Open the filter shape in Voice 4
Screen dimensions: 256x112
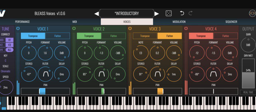(x=213, y=74)
